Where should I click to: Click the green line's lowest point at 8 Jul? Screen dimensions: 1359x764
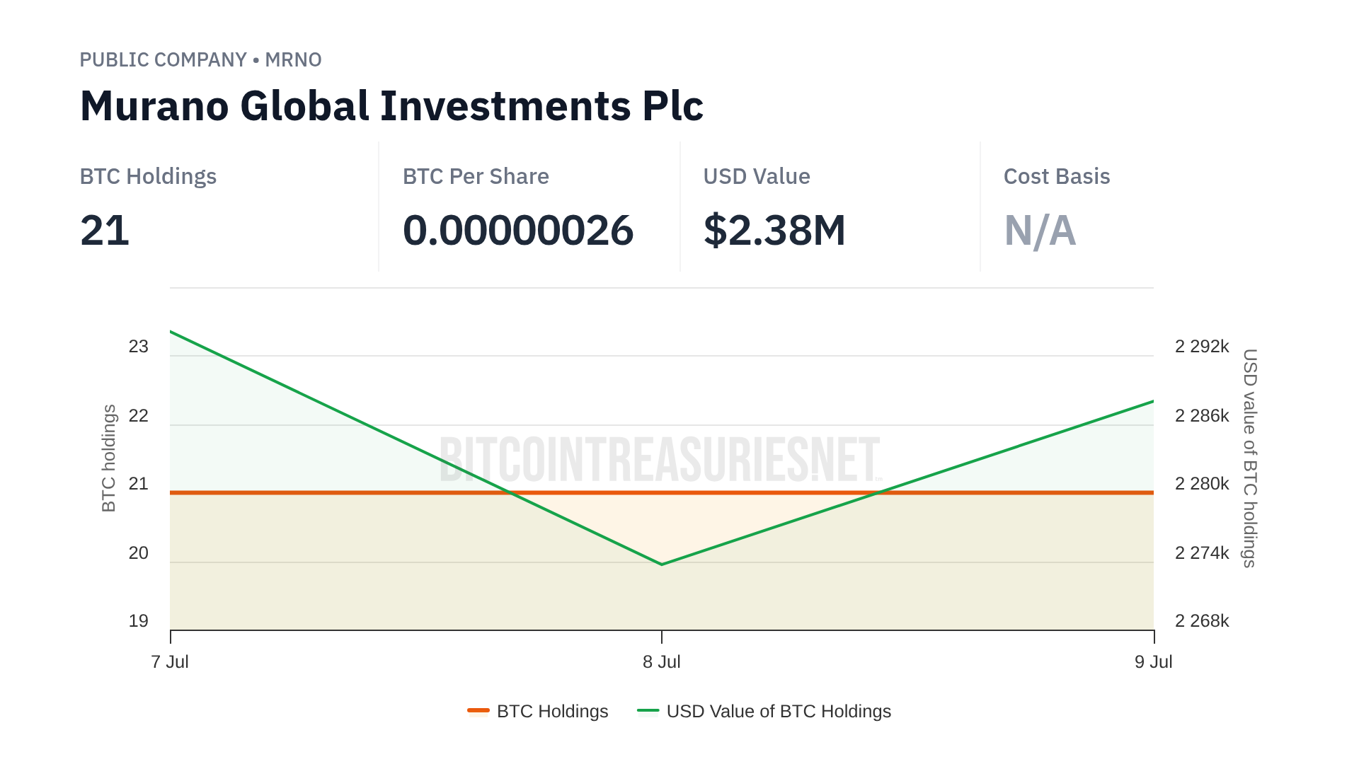click(662, 565)
